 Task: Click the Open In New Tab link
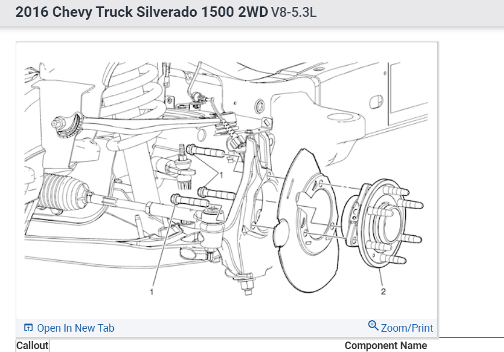[x=69, y=328]
